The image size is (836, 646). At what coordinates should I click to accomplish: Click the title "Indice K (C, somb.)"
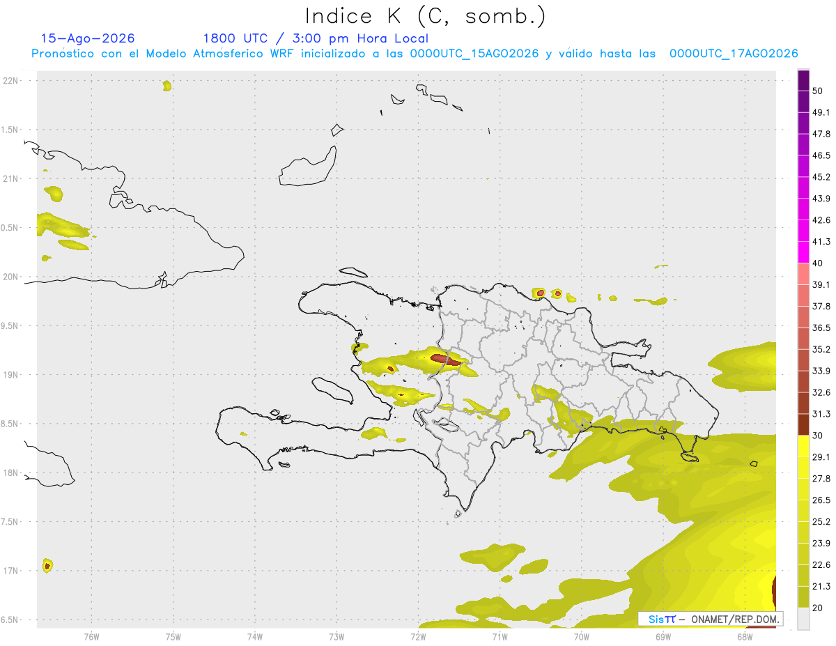[x=425, y=15]
